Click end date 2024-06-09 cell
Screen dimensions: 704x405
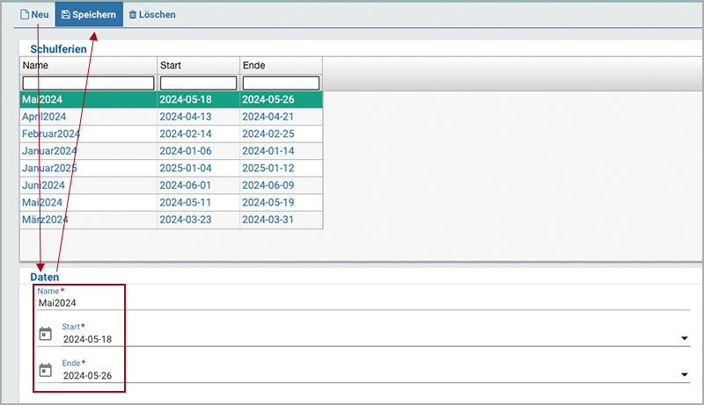click(281, 185)
